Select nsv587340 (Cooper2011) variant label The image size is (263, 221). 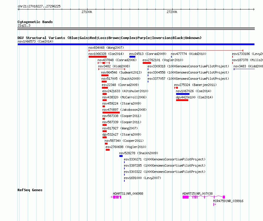124,141
